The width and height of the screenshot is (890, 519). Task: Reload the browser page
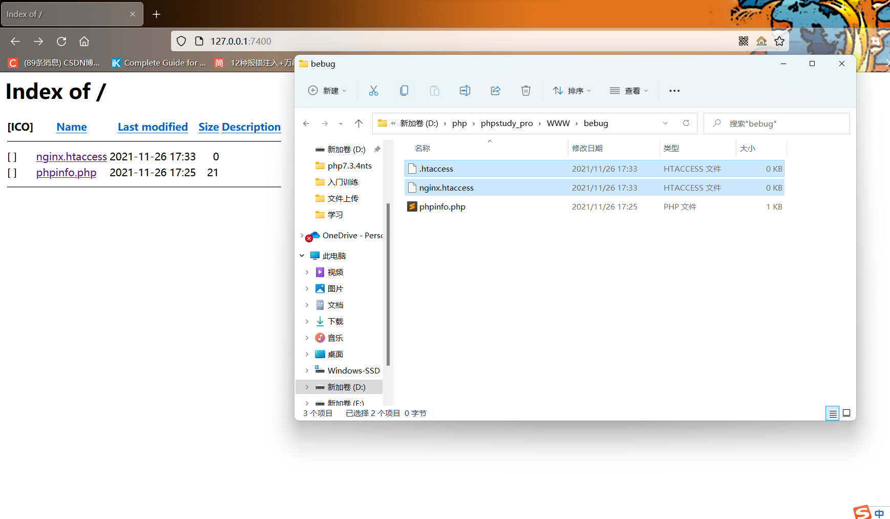coord(61,41)
